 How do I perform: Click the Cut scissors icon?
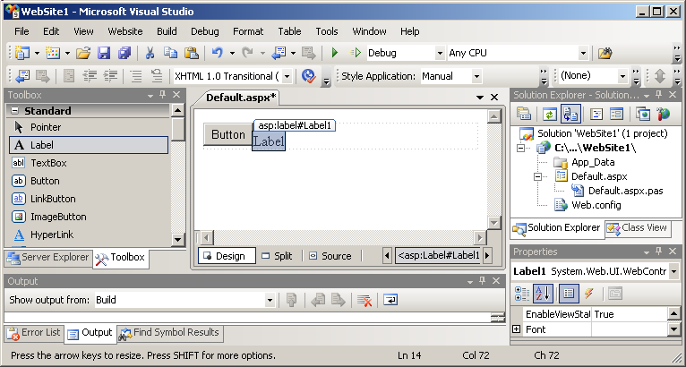150,53
